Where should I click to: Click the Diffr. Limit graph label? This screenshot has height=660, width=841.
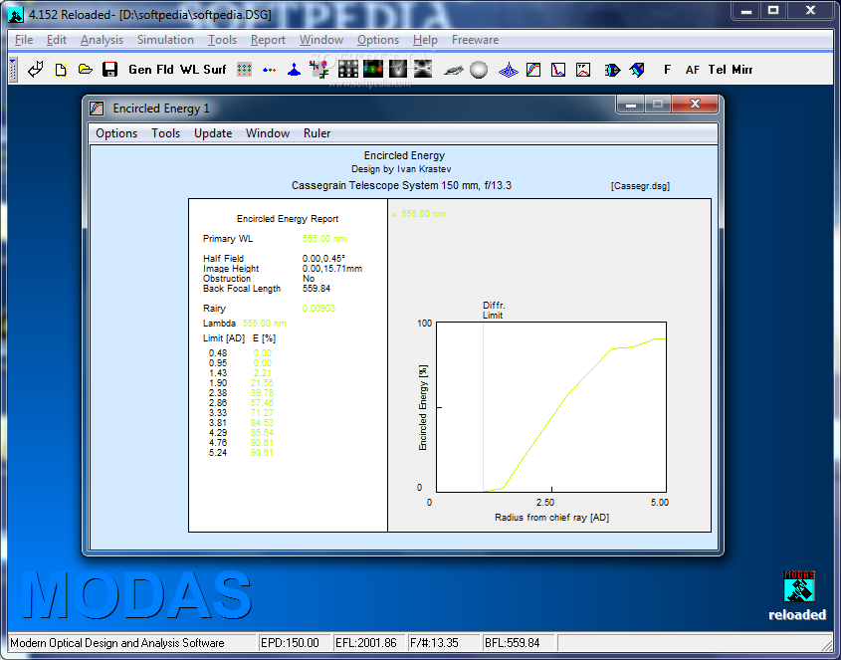click(494, 311)
